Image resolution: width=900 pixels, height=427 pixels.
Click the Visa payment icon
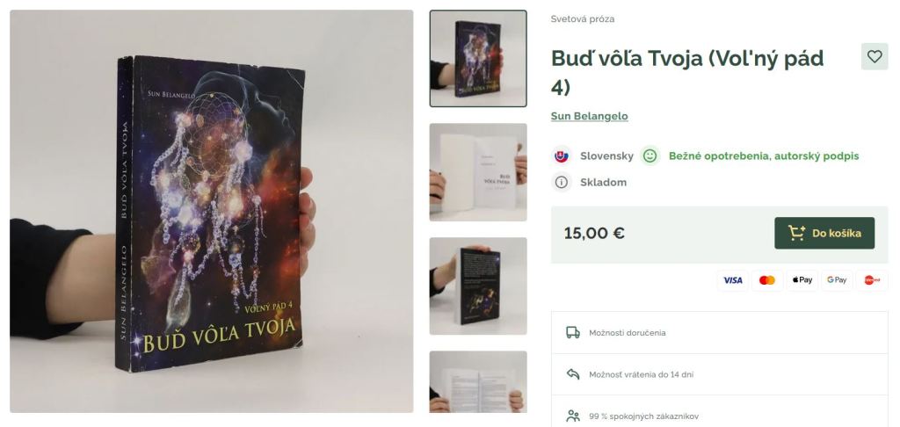click(x=732, y=280)
